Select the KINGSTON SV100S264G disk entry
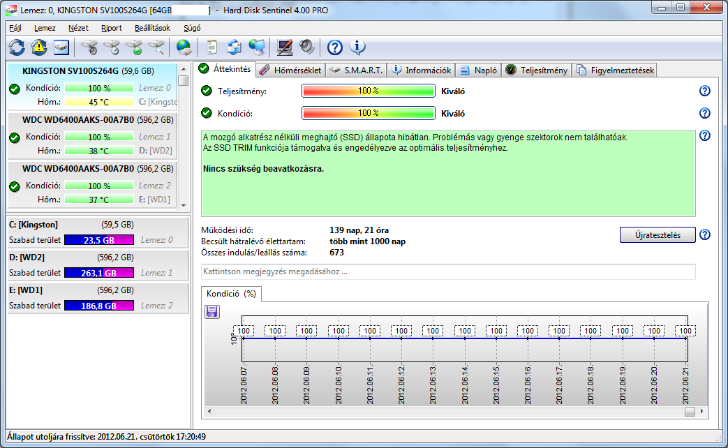 point(92,87)
